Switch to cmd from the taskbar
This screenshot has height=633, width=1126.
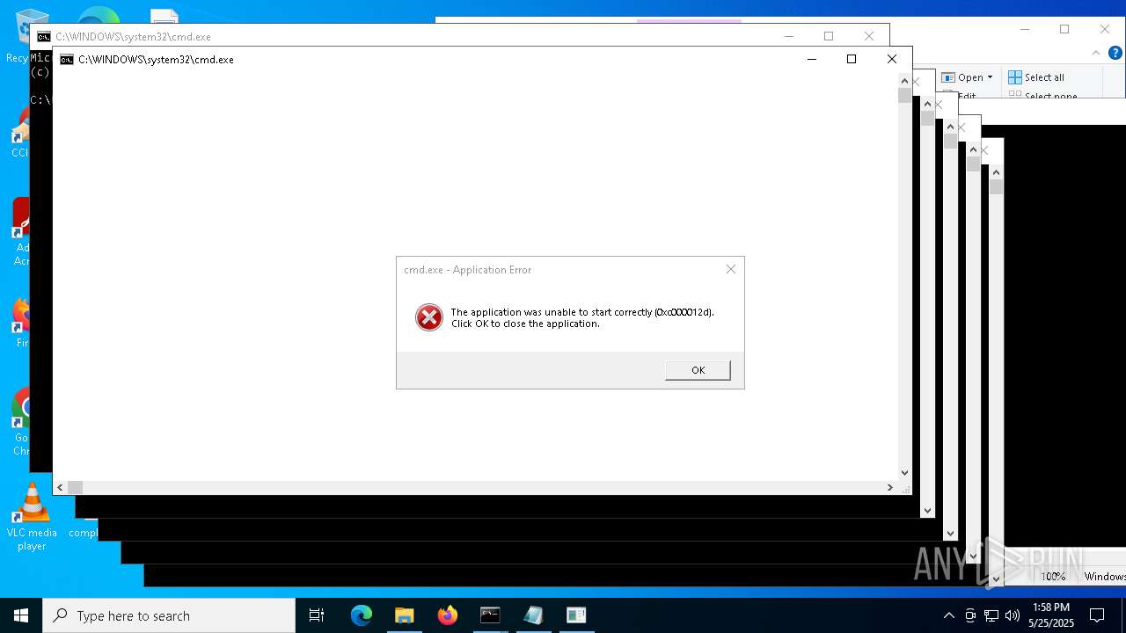490,615
